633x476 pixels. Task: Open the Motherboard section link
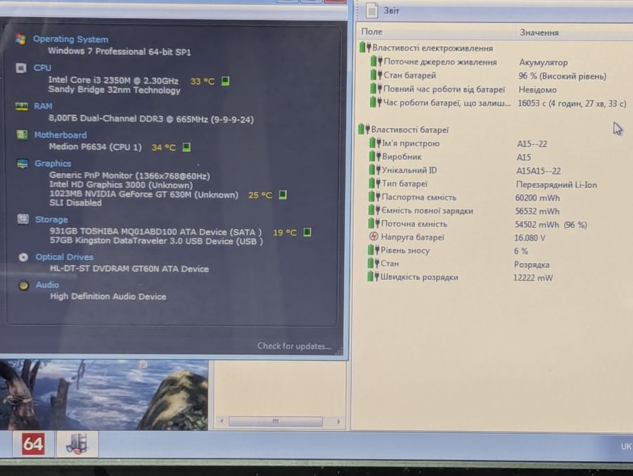pos(60,135)
